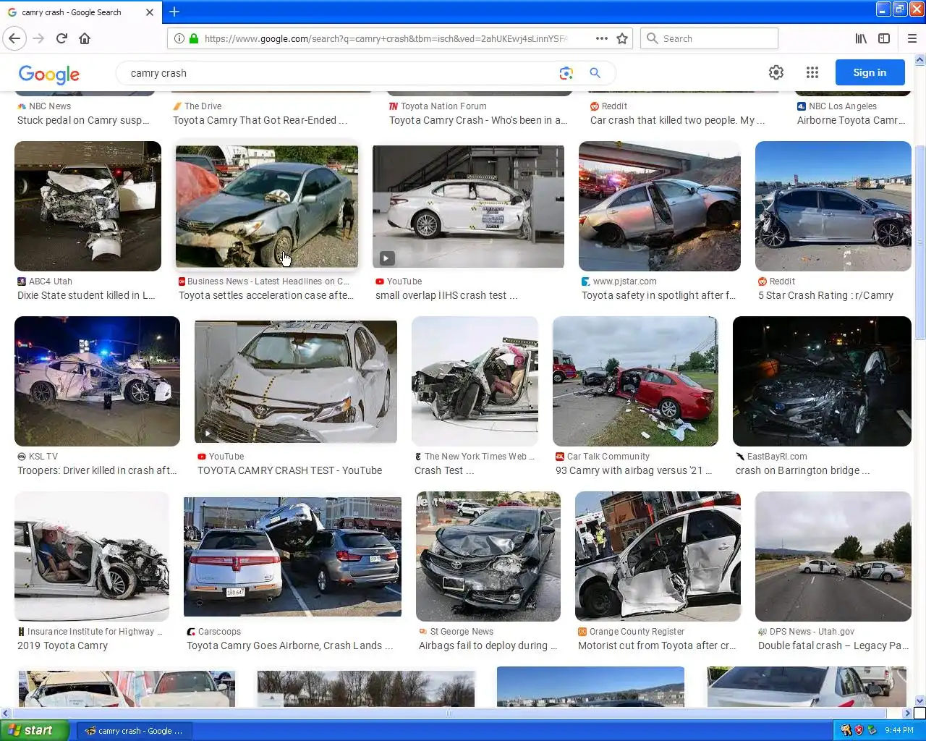The image size is (926, 741).
Task: Open the ABC4 Utah crash thumbnail
Action: pos(88,206)
